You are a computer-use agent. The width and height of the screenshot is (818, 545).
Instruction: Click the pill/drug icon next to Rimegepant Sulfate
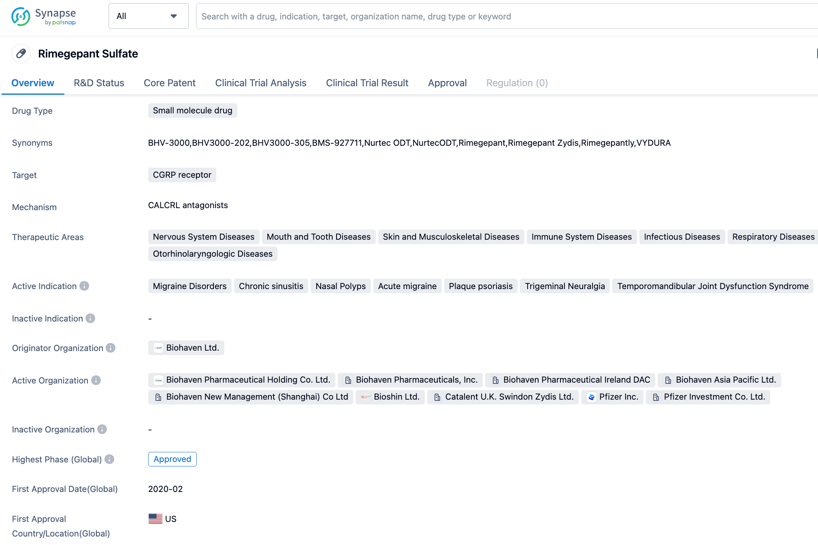click(x=21, y=53)
